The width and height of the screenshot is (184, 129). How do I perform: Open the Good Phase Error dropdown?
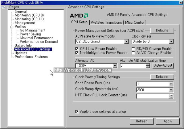pyautogui.click(x=171, y=84)
